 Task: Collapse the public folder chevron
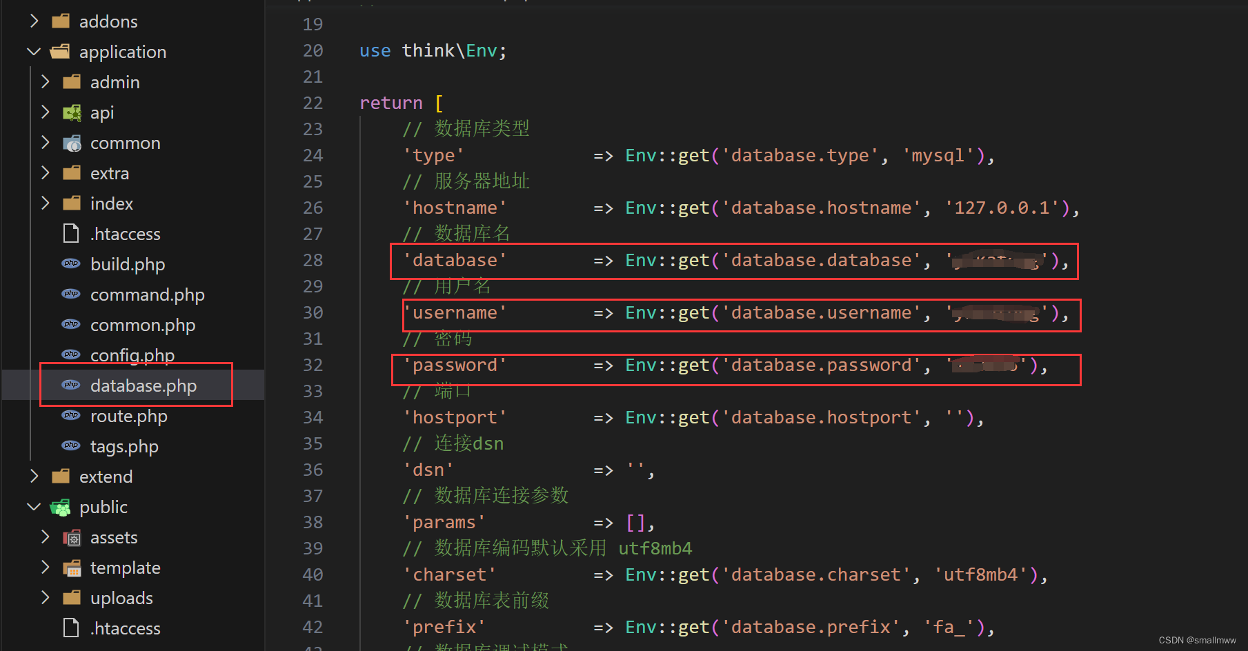[x=34, y=507]
